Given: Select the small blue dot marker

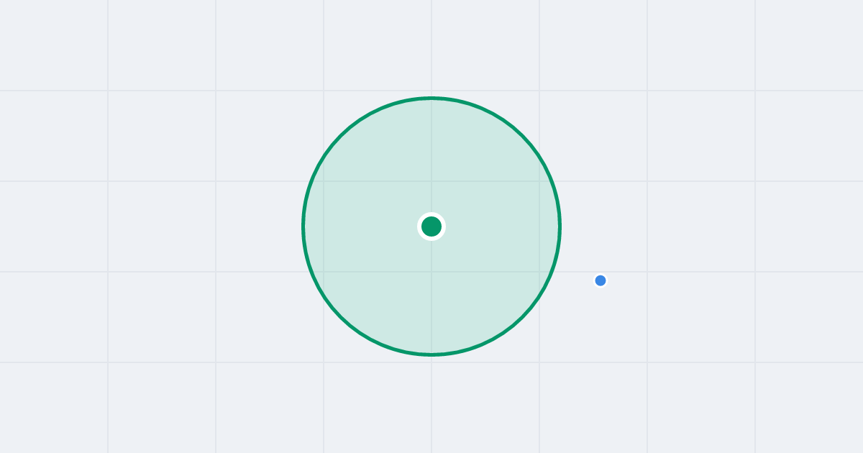Looking at the screenshot, I should (x=601, y=280).
